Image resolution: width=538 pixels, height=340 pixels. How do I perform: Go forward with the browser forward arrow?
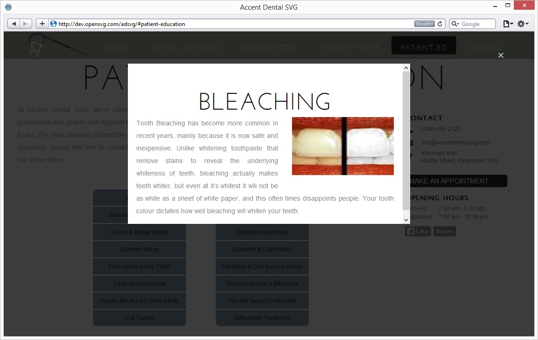(26, 24)
